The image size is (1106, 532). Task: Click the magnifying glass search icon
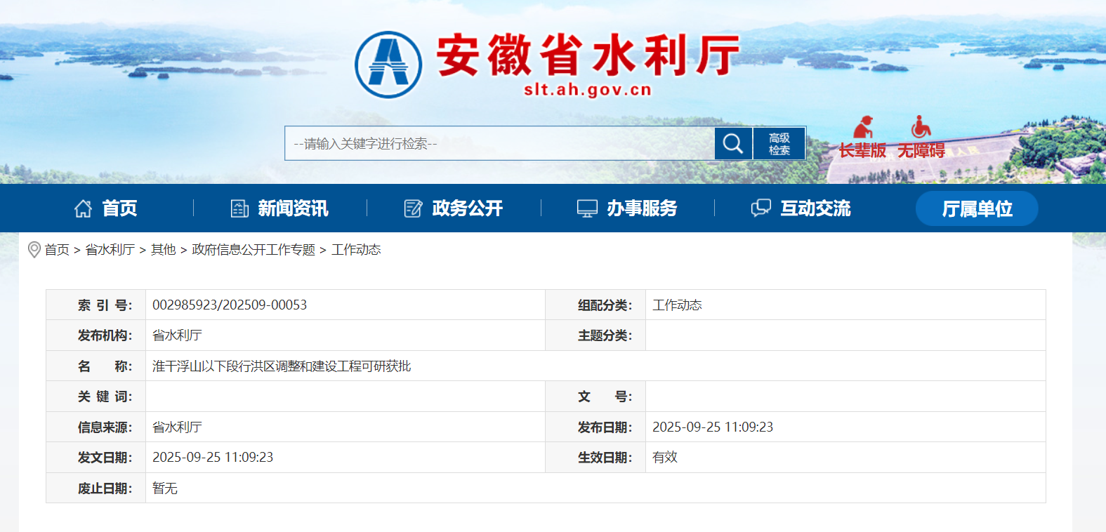733,143
